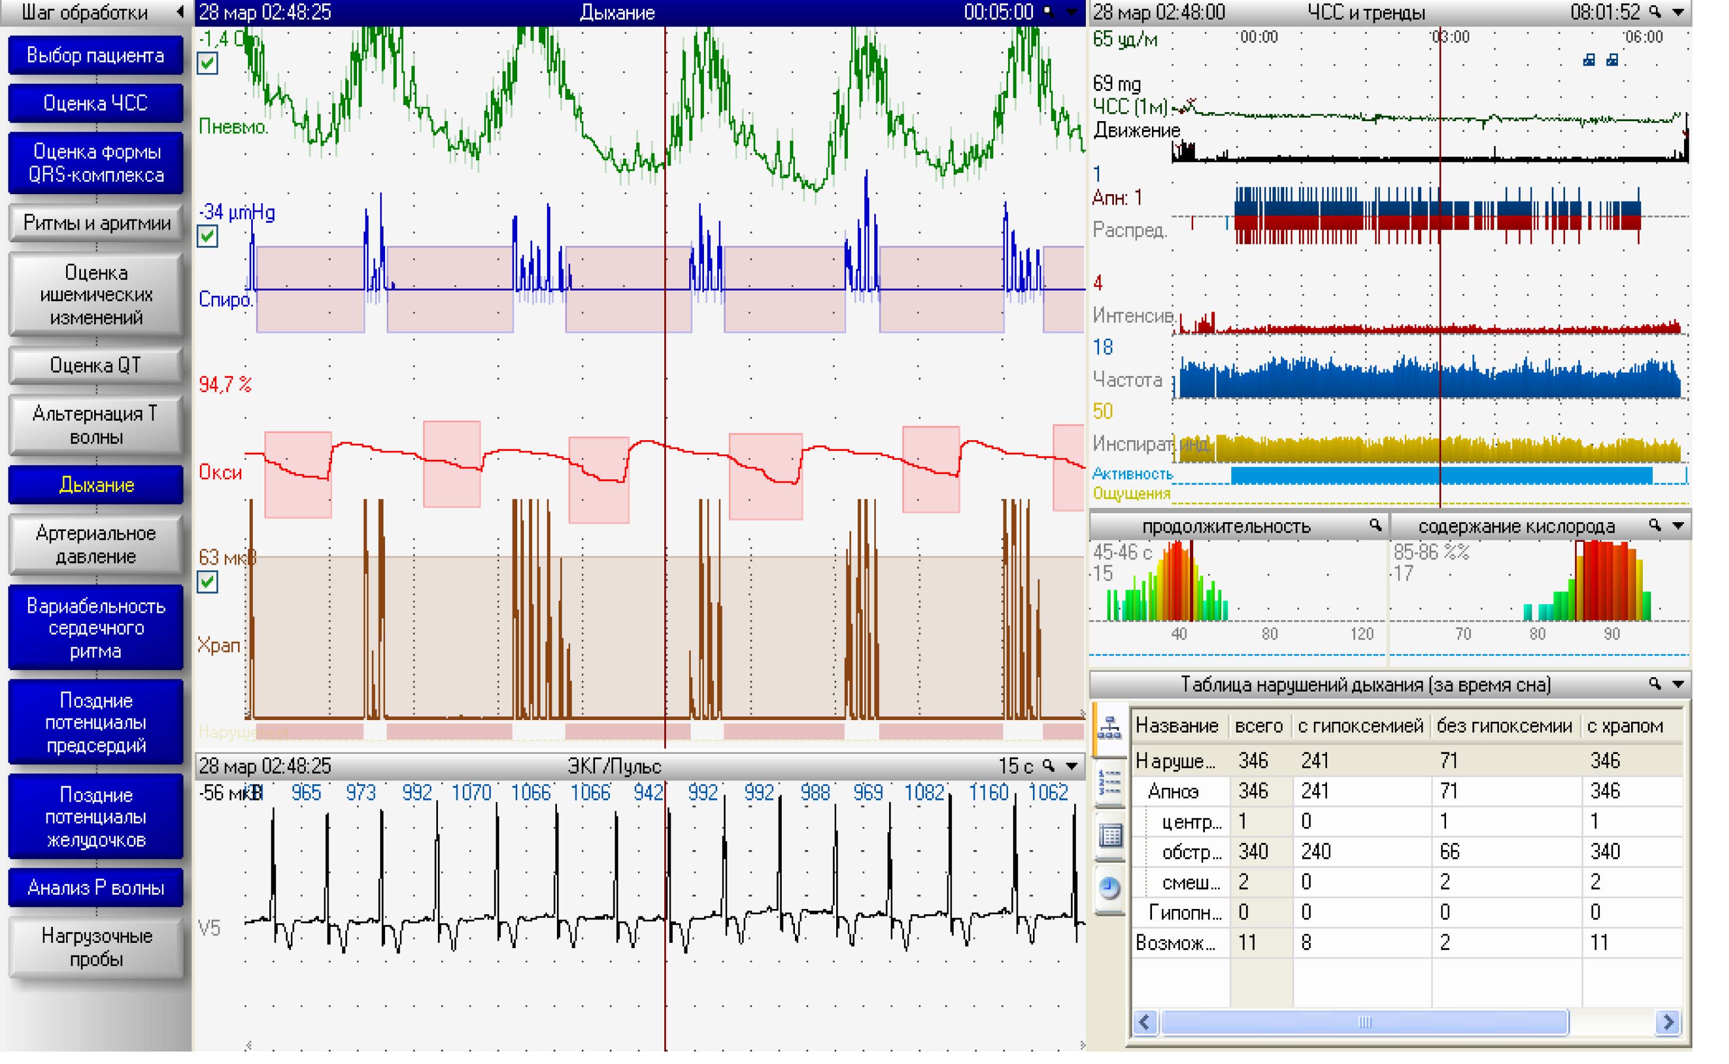Open dropdown arrow in ЭКГ/Пульс header
Viewport: 1729px width, 1064px height.
(1072, 766)
